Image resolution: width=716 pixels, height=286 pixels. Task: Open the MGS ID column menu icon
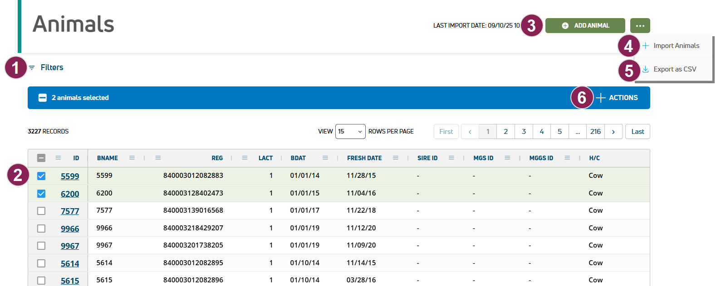[507, 158]
